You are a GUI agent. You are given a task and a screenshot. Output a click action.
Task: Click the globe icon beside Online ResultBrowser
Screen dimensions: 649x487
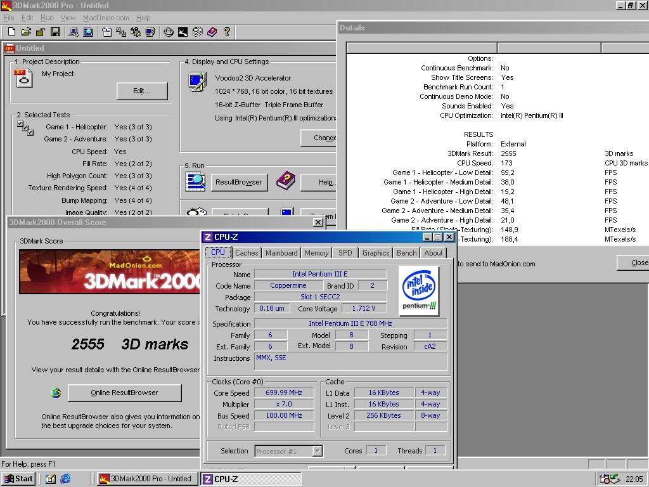[56, 393]
